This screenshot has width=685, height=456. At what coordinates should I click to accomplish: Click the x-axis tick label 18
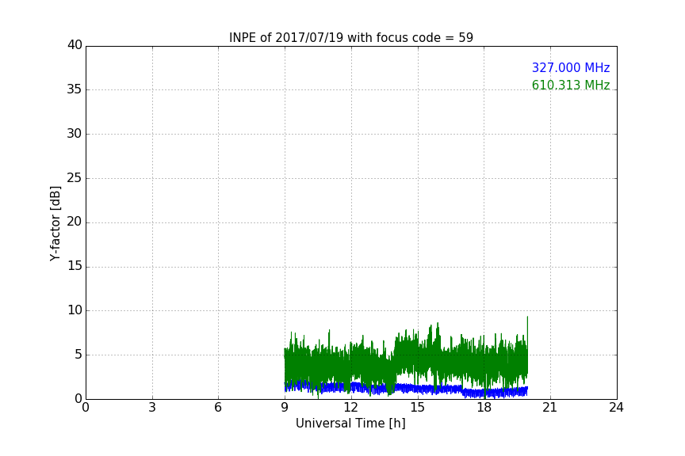coord(484,408)
